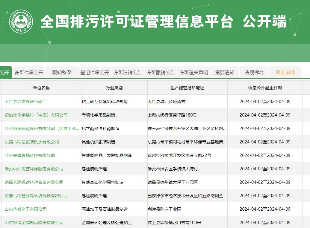Screen dimensions: 310x228
Task: View the 重要通知 tab
Action: pyautogui.click(x=225, y=72)
